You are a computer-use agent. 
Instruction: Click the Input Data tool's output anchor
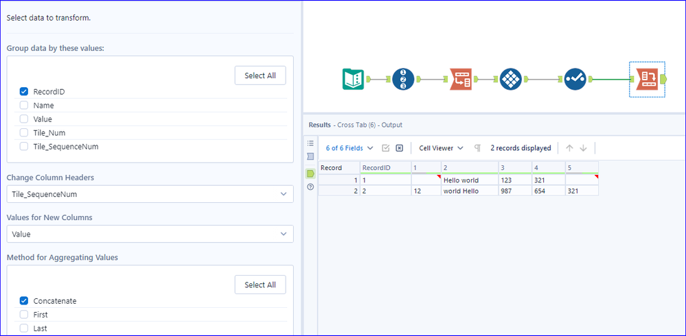pyautogui.click(x=368, y=79)
